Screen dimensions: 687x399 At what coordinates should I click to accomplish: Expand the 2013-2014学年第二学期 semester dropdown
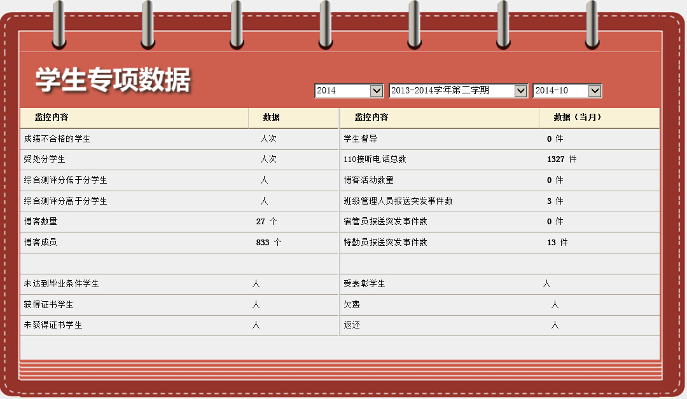(458, 91)
